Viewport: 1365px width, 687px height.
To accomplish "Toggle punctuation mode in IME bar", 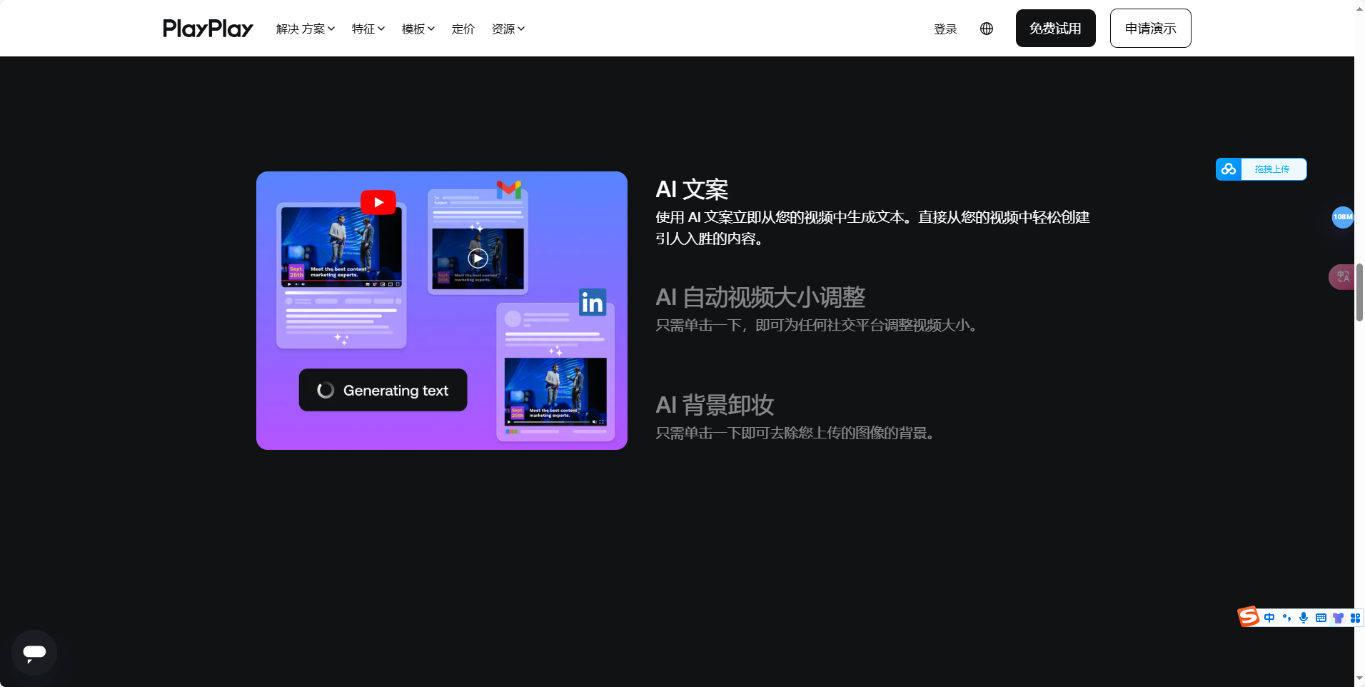I will pos(1286,618).
